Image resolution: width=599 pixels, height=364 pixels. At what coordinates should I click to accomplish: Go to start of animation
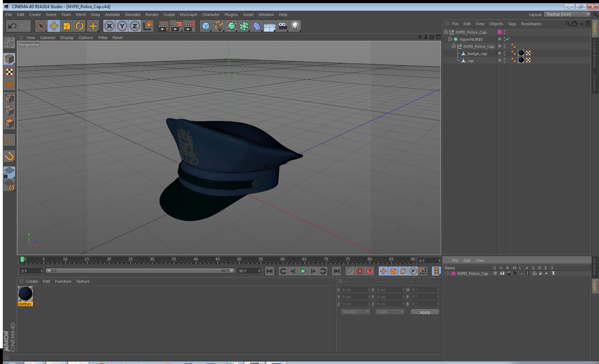point(270,271)
